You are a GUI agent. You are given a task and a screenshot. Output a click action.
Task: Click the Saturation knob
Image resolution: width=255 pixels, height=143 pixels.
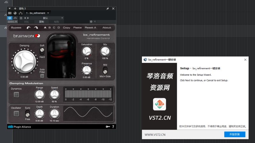point(87,51)
